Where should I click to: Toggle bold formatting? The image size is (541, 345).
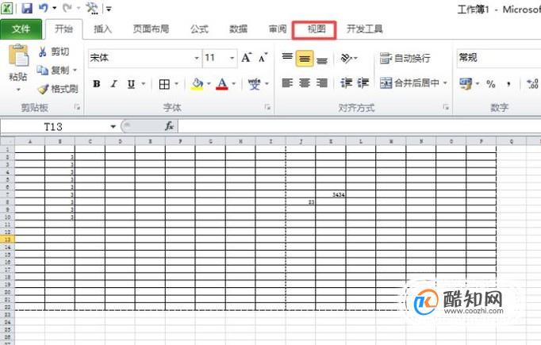97,84
